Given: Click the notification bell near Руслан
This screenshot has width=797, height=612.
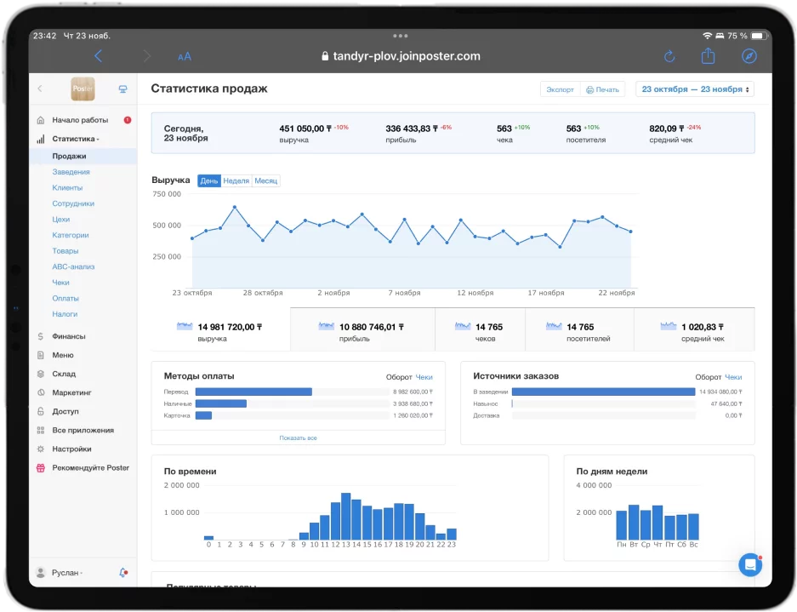Looking at the screenshot, I should [x=123, y=573].
